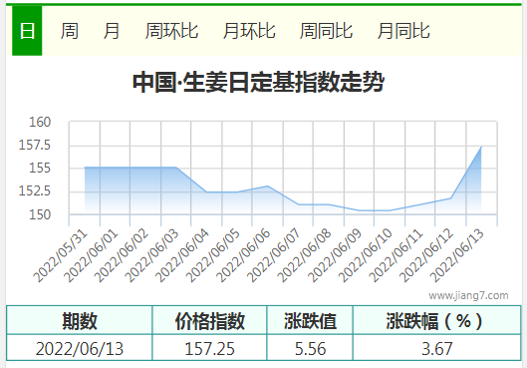Open the 月同比 tab
This screenshot has height=368, width=527.
click(x=403, y=31)
